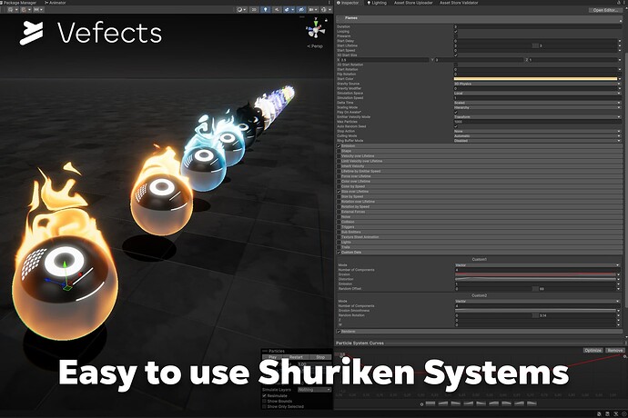The height and width of the screenshot is (418, 628).
Task: Click the Start Color swatch
Action: 535,79
